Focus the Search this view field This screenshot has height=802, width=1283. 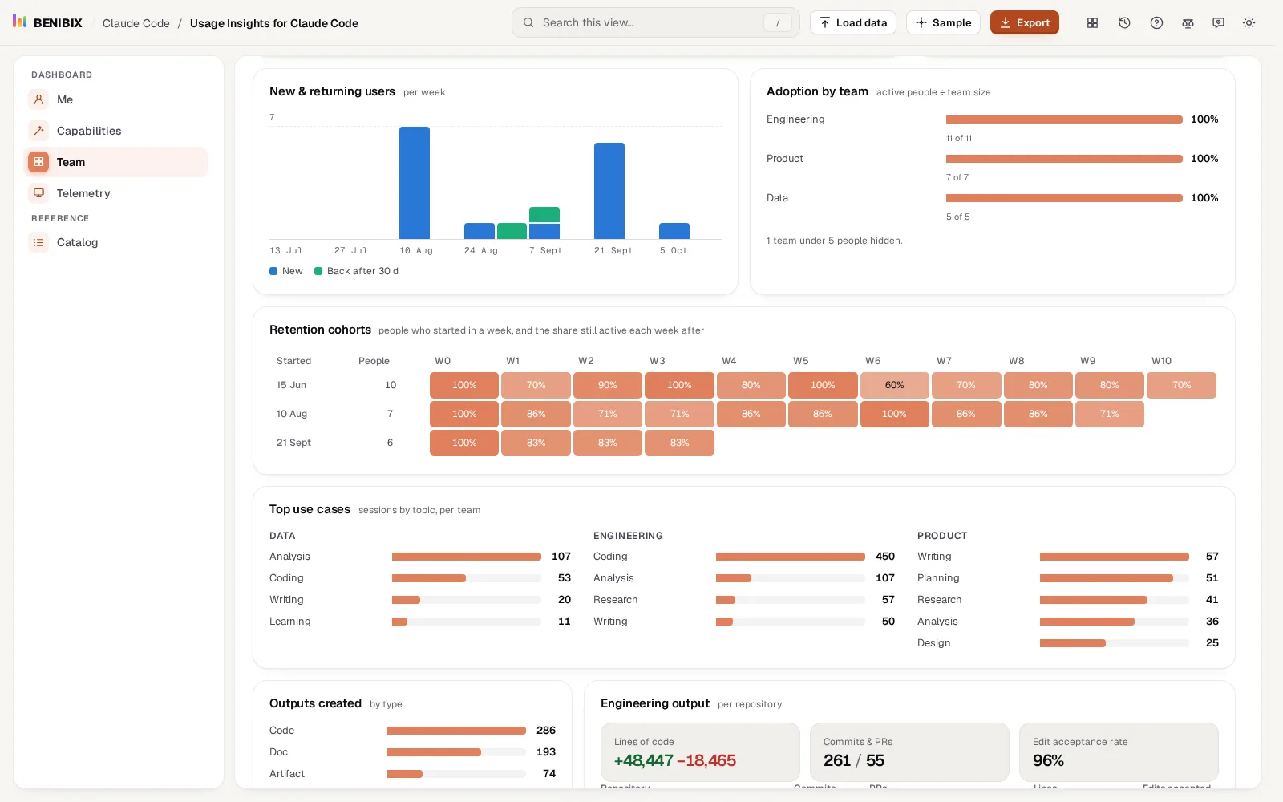pos(655,22)
